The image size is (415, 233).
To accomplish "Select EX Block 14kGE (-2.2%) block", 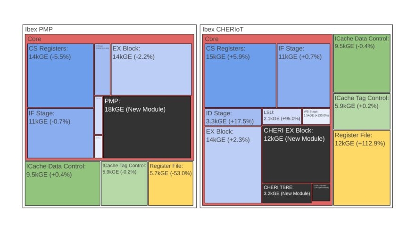I will click(151, 70).
